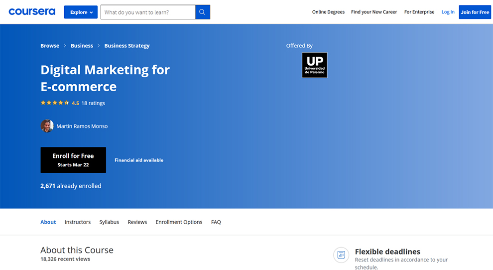This screenshot has height=270, width=493.
Task: Open Find your New Career link
Action: pos(374,12)
